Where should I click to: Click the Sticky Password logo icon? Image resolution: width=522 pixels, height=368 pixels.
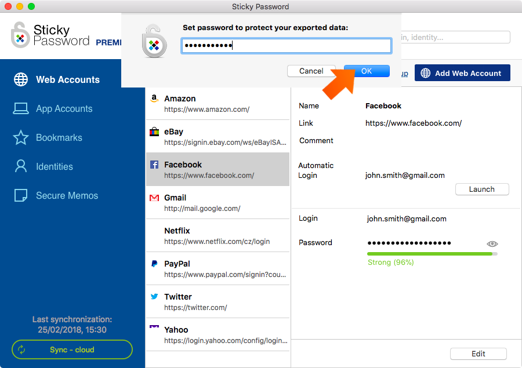[x=20, y=35]
